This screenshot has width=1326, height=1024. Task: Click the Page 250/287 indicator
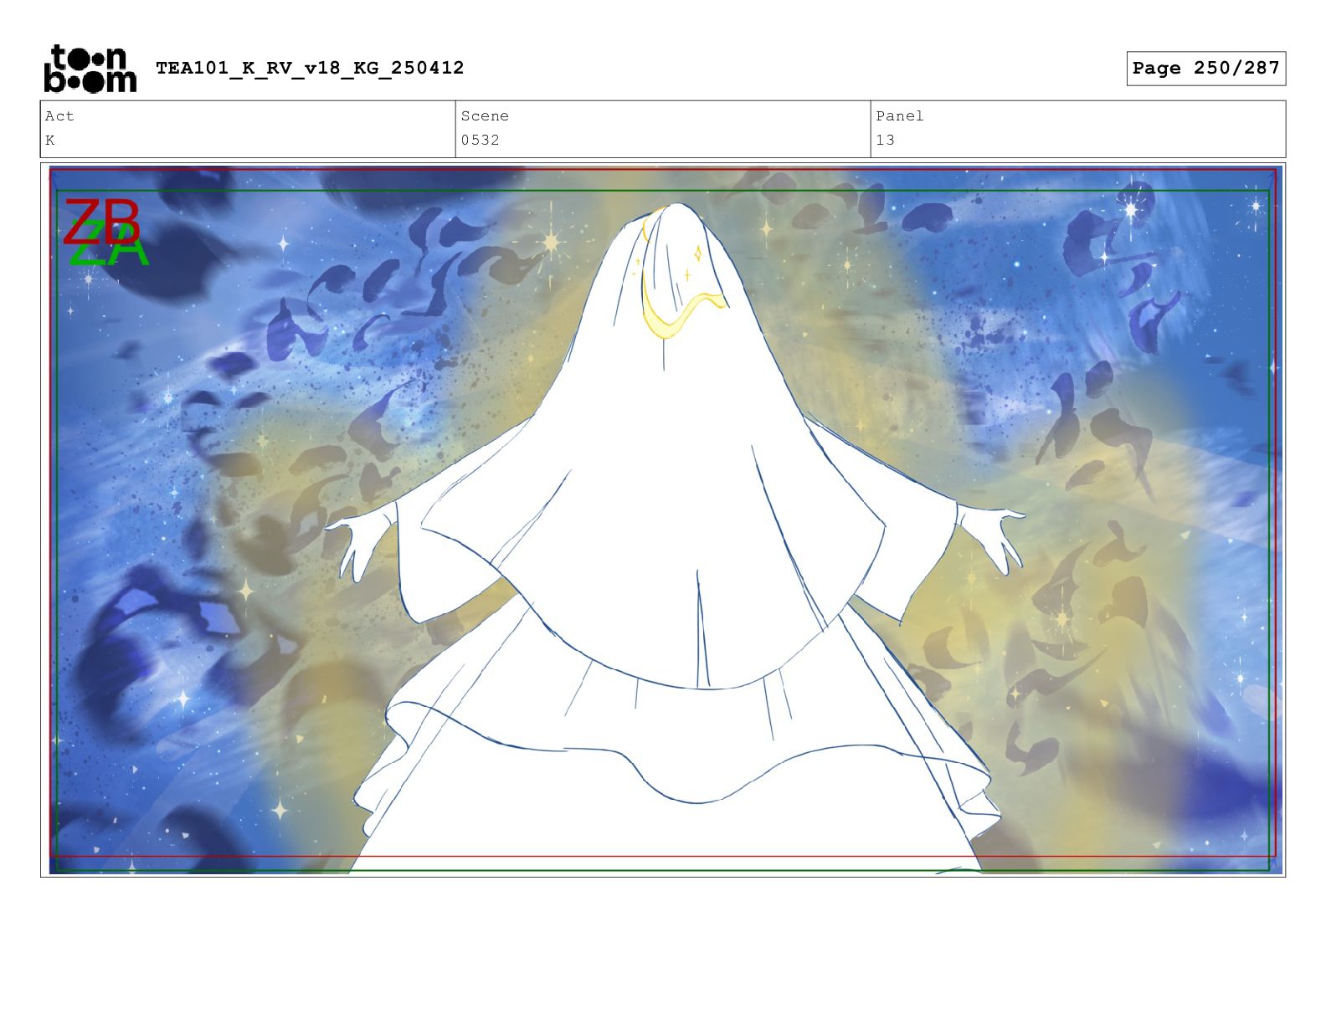1205,69
